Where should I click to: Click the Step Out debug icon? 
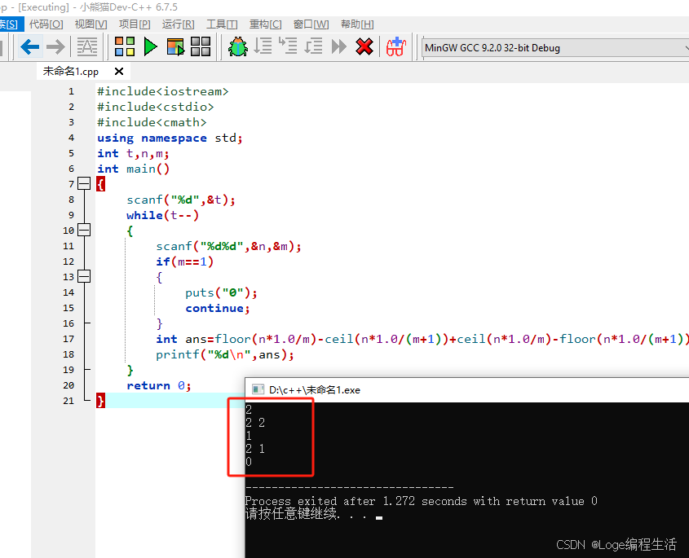313,46
